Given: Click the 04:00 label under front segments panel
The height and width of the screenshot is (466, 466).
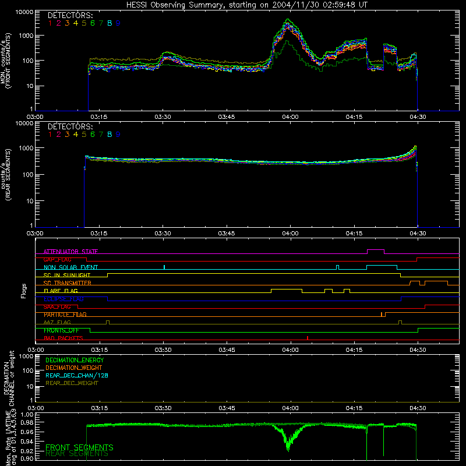Looking at the screenshot, I should pyautogui.click(x=290, y=117).
